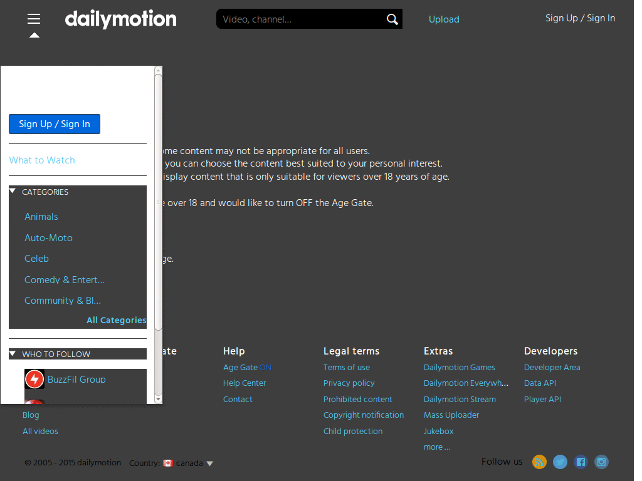The width and height of the screenshot is (642, 481).
Task: Collapse the WHO TO FOLLOW section
Action: (13, 354)
